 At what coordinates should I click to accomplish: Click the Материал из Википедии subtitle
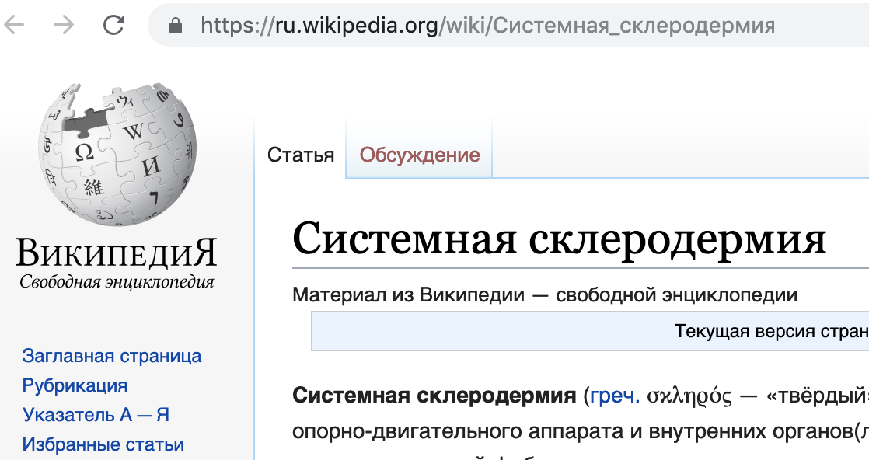[544, 295]
